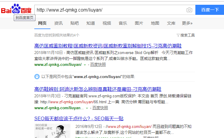Click the 百度一下 search button
Screen dimensions: 224x138
coord(210,10)
